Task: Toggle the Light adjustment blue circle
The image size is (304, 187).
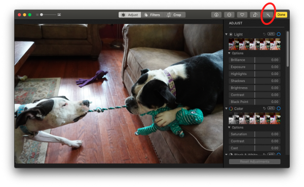Action: click(x=279, y=34)
